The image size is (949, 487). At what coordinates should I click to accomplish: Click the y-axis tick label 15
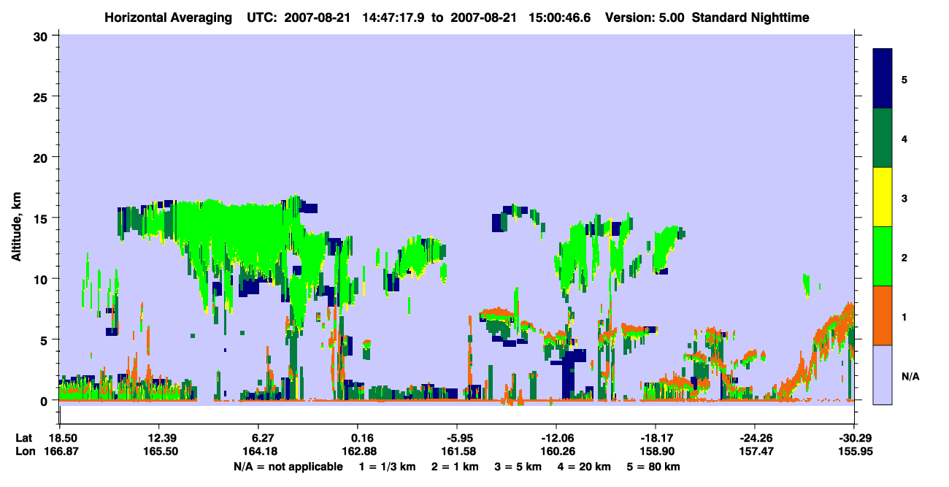[x=42, y=218]
